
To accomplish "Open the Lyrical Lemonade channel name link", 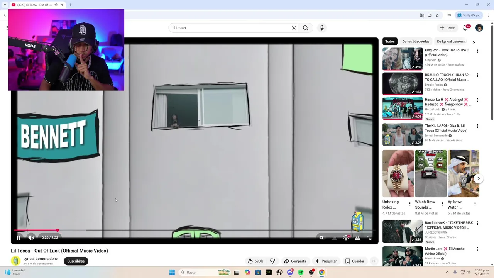I will (x=38, y=259).
